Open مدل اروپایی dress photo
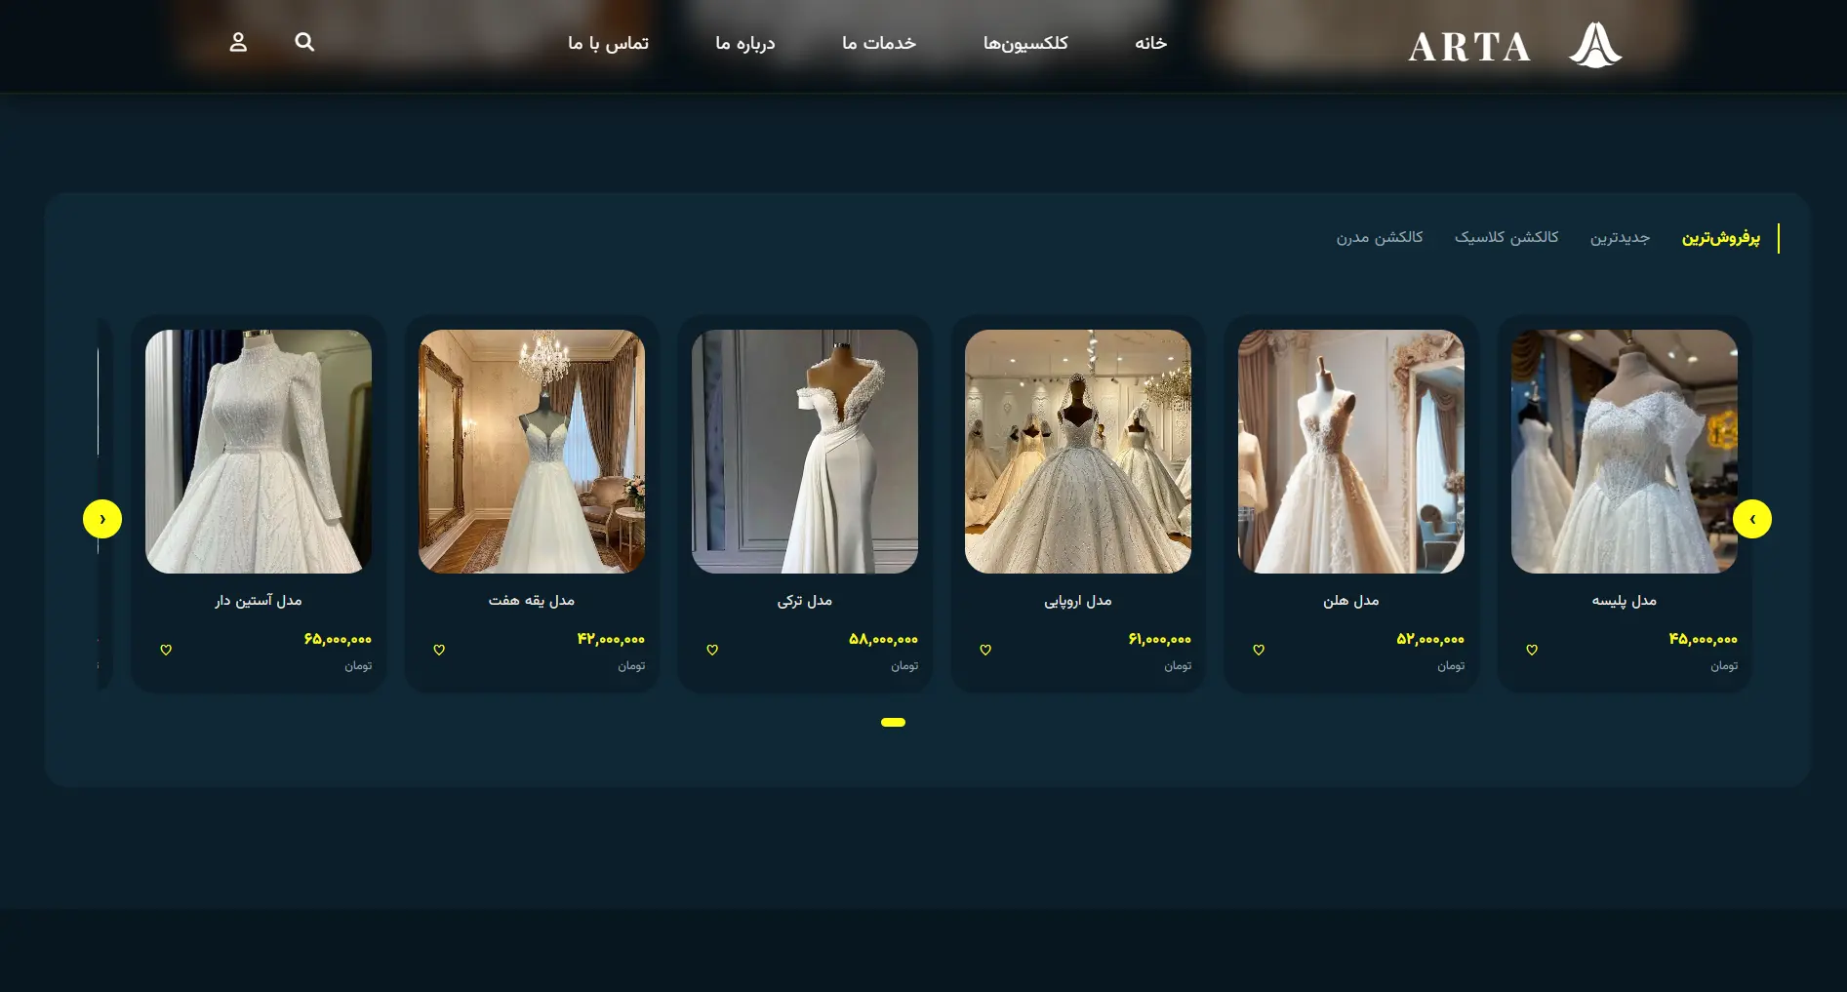 point(1078,452)
